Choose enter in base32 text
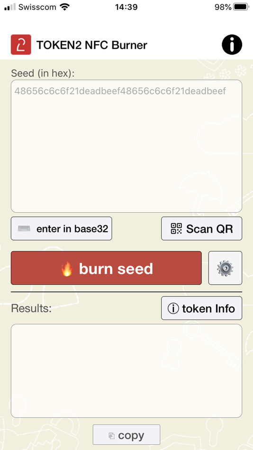This screenshot has width=253, height=450. pyautogui.click(x=72, y=229)
